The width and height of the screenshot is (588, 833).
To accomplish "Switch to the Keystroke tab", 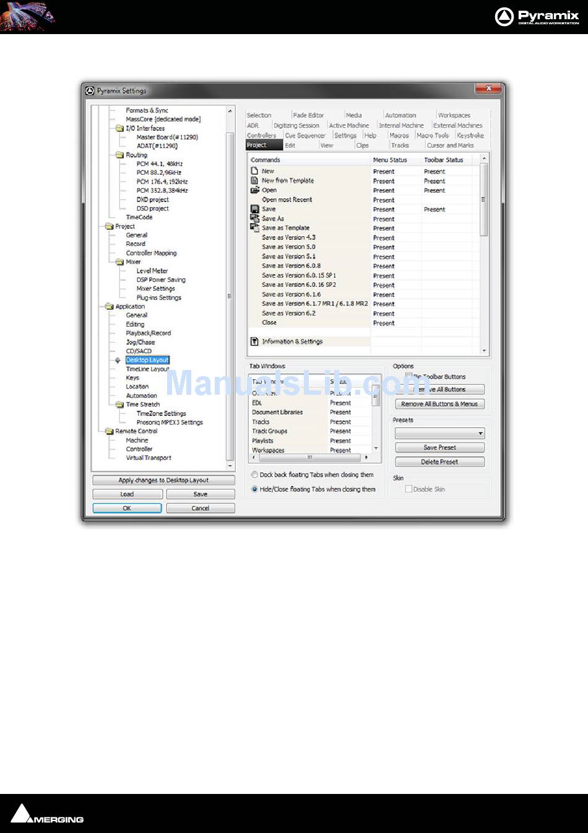I will coord(470,135).
